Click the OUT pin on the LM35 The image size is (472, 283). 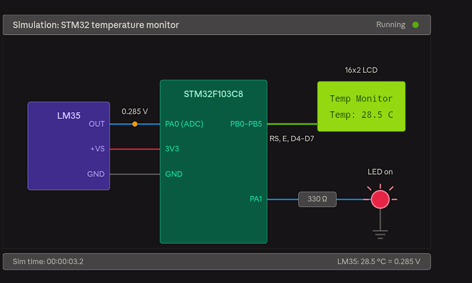[97, 124]
